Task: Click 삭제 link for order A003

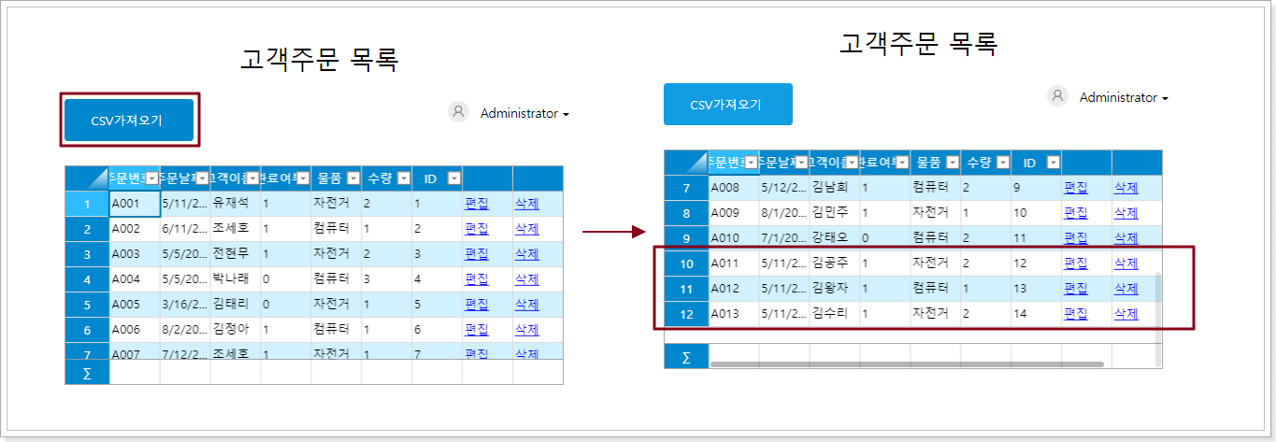Action: pyautogui.click(x=526, y=253)
